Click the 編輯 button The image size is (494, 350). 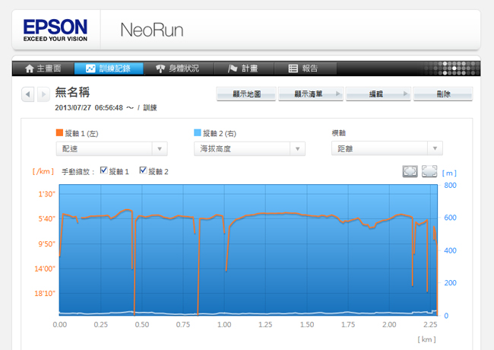pos(378,94)
